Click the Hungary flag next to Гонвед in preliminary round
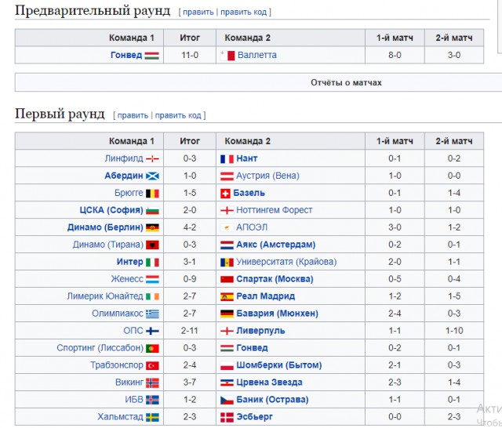This screenshot has width=502, height=428. coord(152,56)
